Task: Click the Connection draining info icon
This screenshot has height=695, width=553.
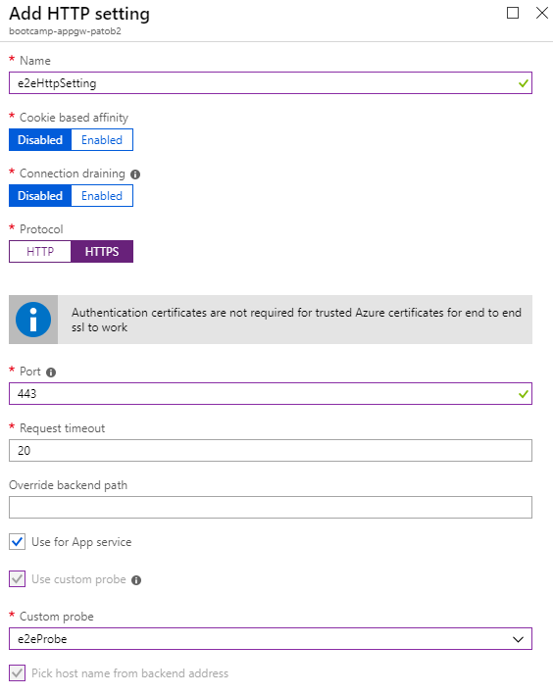Action: (135, 174)
